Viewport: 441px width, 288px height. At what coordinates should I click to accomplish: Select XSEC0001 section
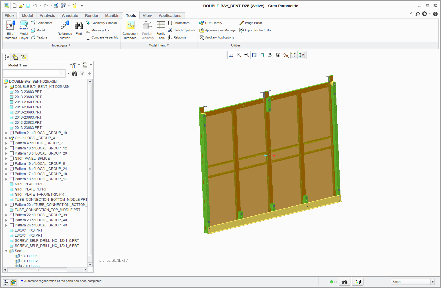29,256
